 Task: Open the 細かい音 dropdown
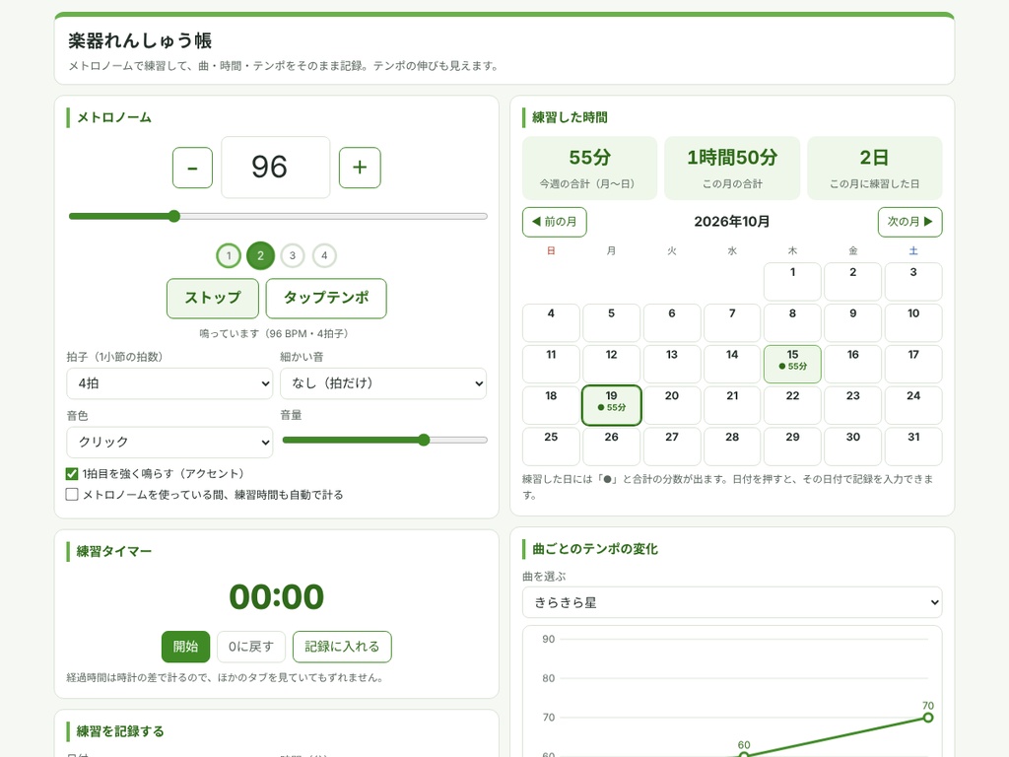pyautogui.click(x=383, y=383)
